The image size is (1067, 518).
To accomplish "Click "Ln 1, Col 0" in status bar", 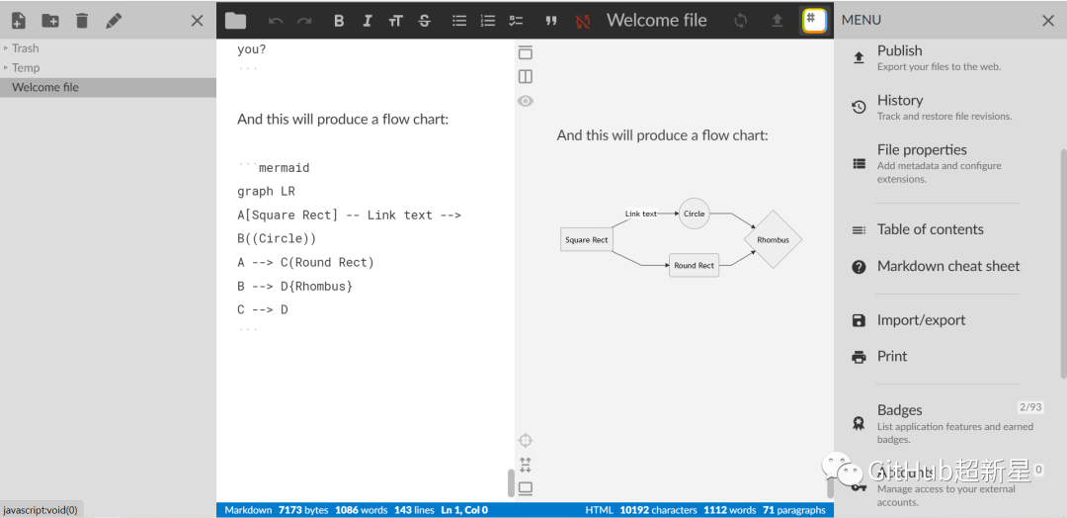I will (466, 510).
